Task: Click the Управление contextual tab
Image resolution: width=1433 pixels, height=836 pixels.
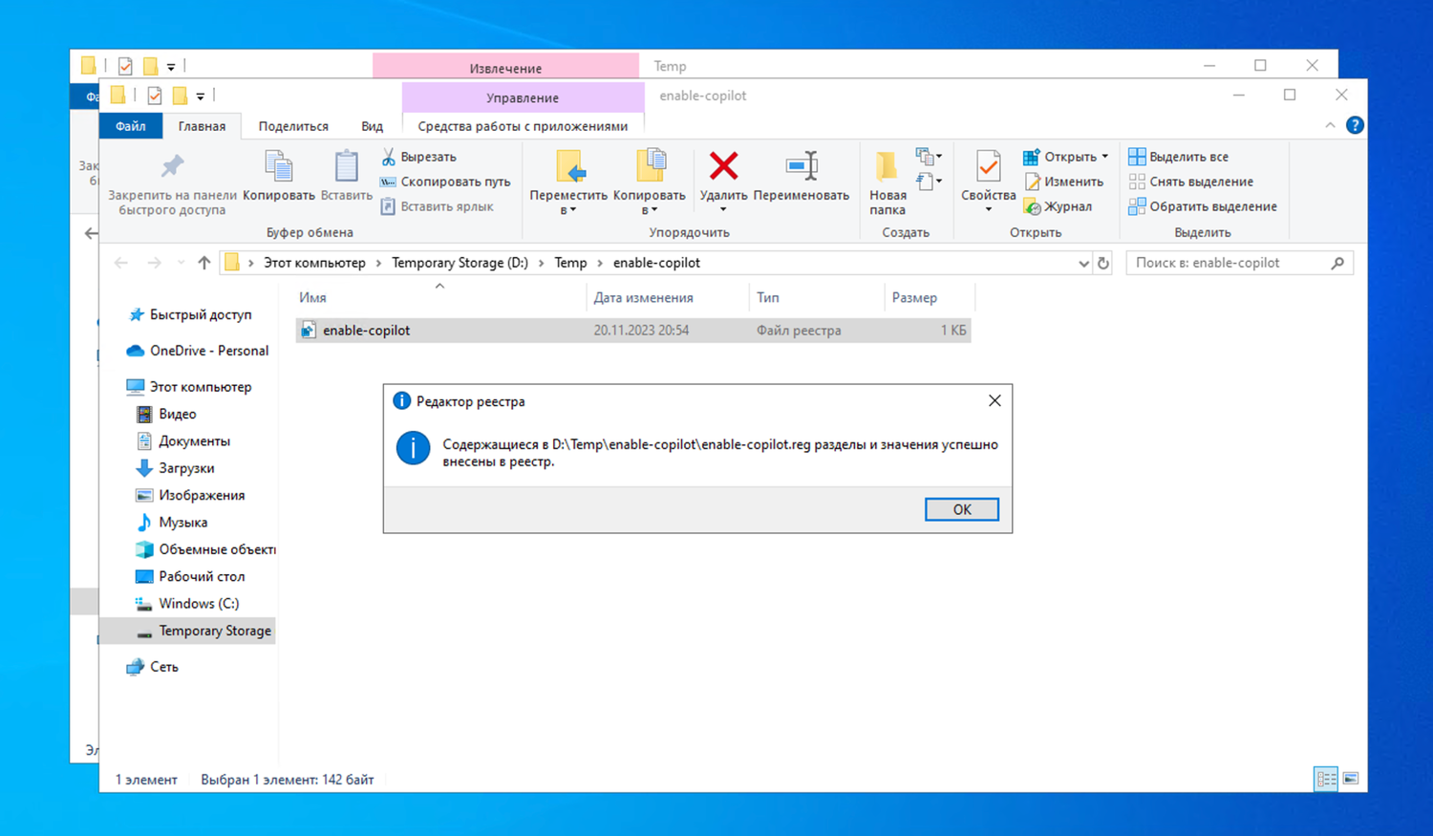Action: (x=523, y=97)
